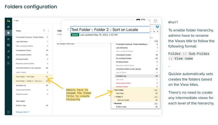Collapse the Views panel with the chevron

pyautogui.click(x=49, y=31)
